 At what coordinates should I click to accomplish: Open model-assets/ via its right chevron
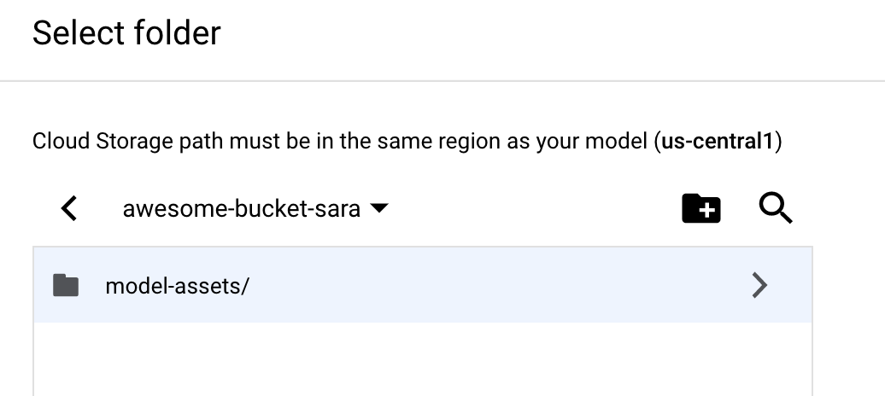point(759,285)
